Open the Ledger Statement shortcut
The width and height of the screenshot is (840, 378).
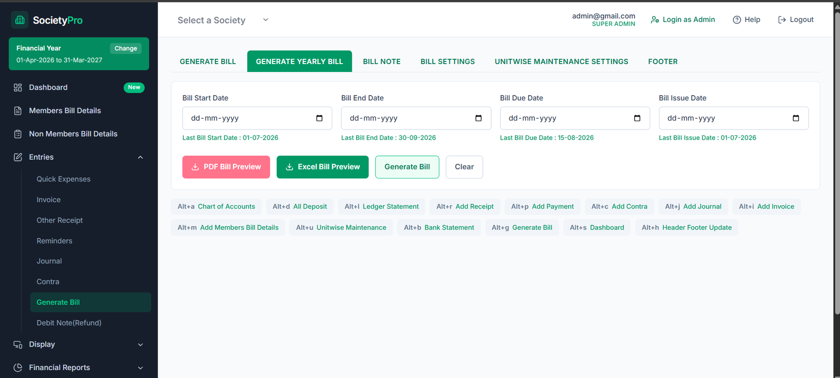[x=382, y=206]
